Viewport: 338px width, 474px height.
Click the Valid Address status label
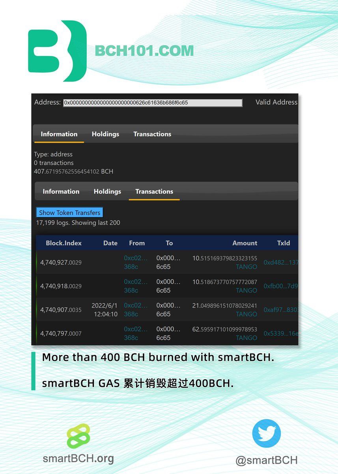pyautogui.click(x=276, y=102)
